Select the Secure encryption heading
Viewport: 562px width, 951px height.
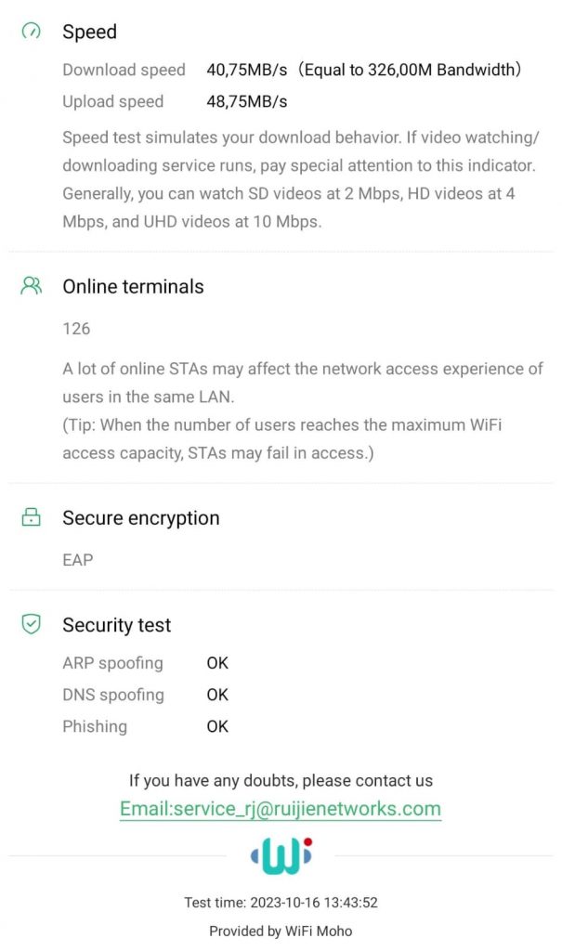pyautogui.click(x=141, y=517)
